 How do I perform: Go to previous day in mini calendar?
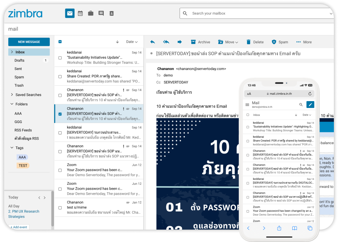(x=39, y=198)
